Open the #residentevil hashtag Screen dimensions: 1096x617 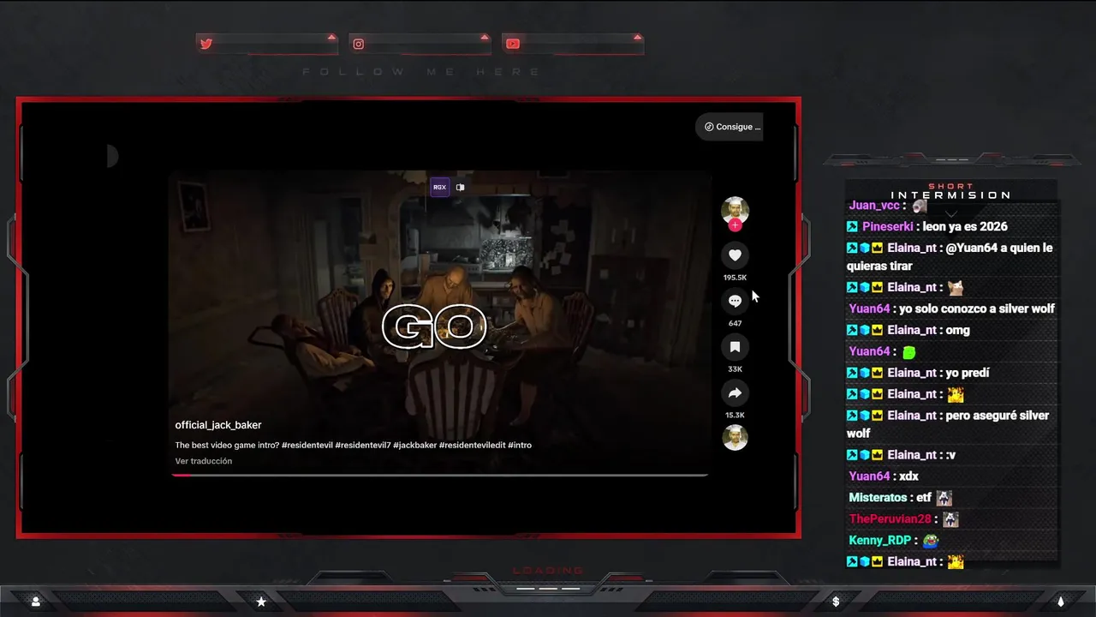pos(307,445)
